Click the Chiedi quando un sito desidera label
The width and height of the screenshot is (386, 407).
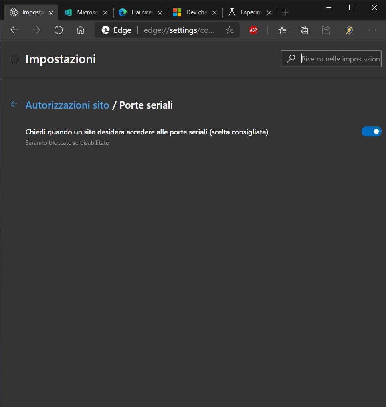[147, 132]
